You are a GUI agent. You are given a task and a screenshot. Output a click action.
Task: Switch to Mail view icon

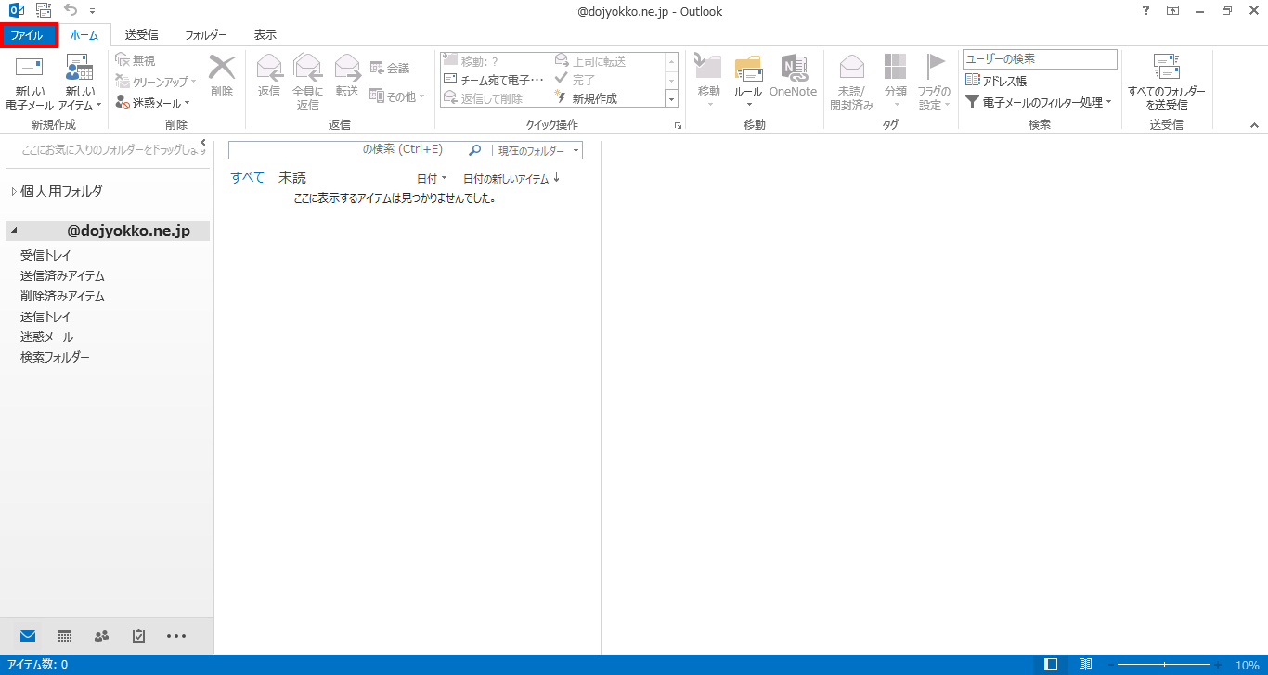tap(28, 636)
